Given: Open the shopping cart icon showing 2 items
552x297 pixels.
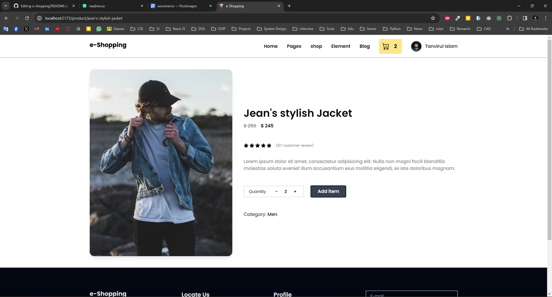Looking at the screenshot, I should tap(390, 46).
